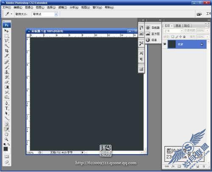Image resolution: width=212 pixels, height=172 pixels.
Task: Open the Eyedropper tool preset picker arrow
Action: coord(11,14)
